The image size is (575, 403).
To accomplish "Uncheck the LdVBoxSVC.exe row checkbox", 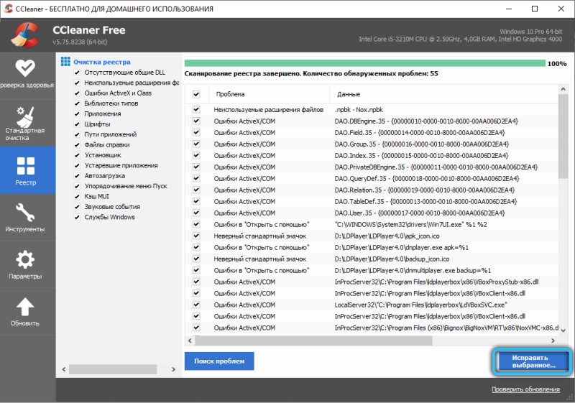I will [196, 305].
